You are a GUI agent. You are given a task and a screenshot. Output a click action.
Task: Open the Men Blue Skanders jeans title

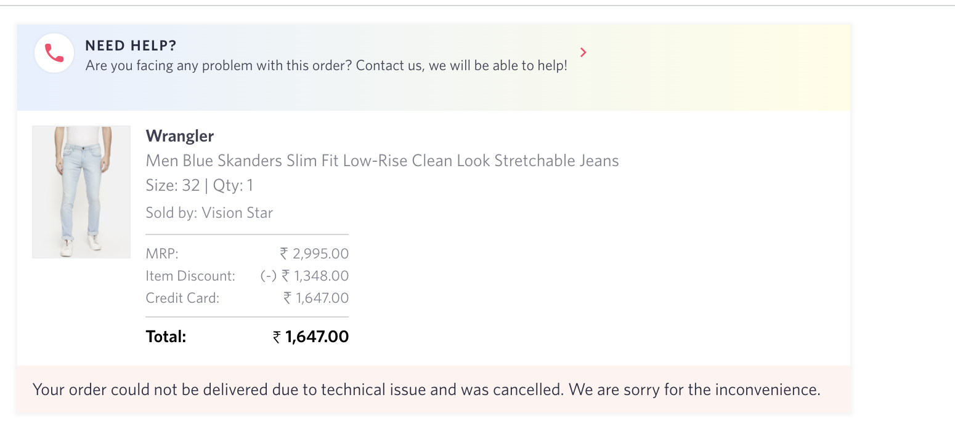pyautogui.click(x=382, y=161)
